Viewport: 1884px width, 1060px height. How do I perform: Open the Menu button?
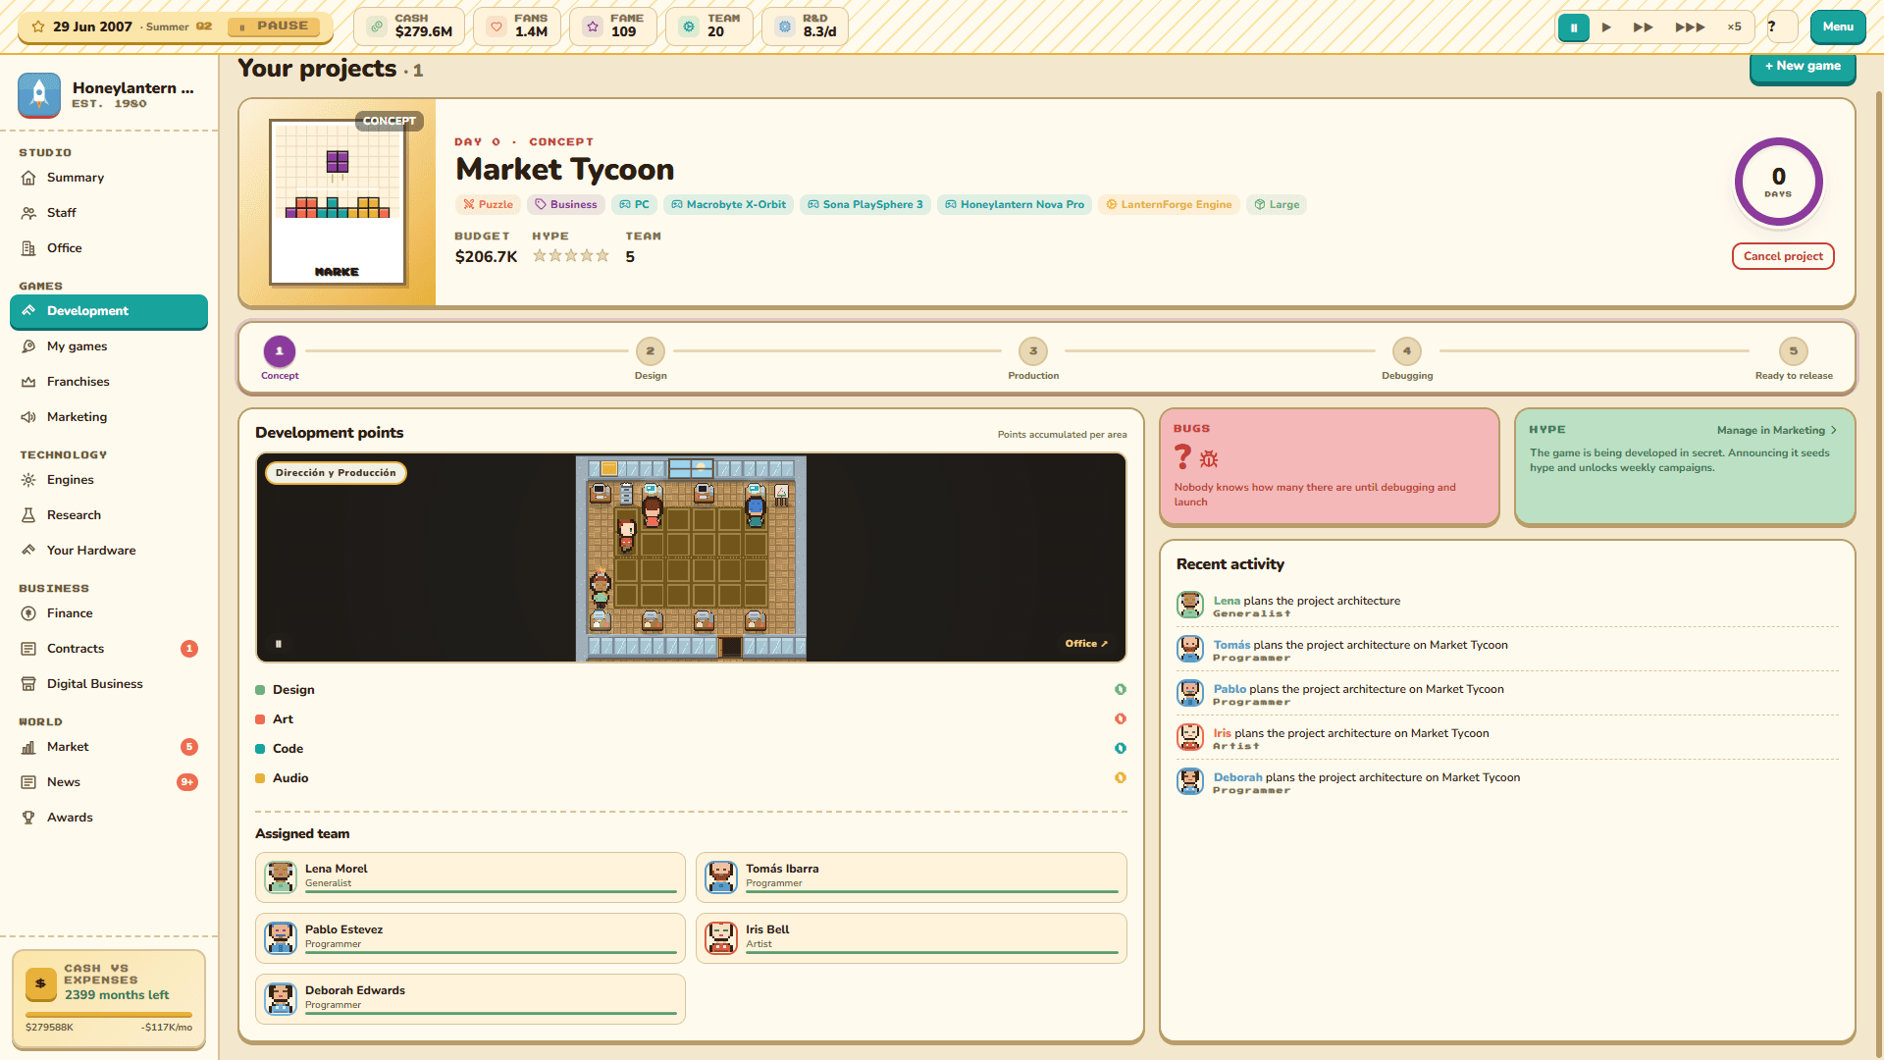pos(1838,26)
